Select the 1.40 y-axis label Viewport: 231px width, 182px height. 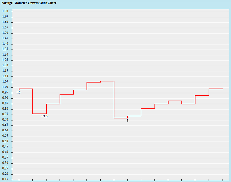[x=5, y=44]
